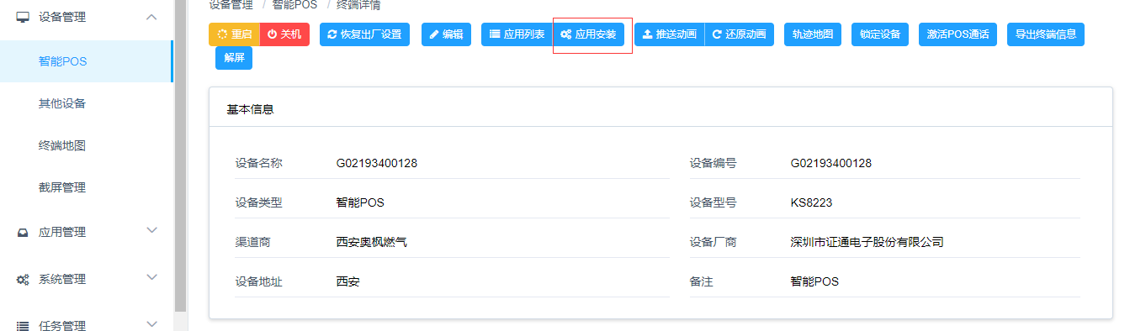Click 推送动画 push animation button

click(x=670, y=34)
